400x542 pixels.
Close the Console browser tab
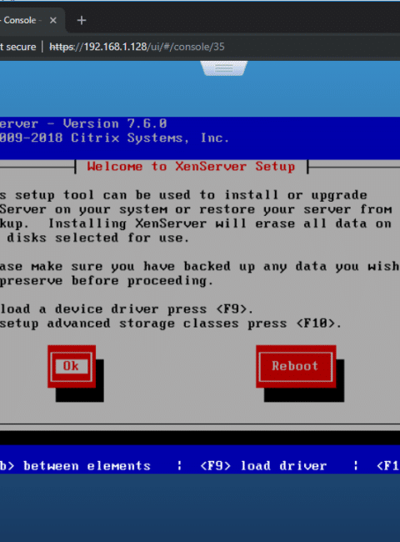point(52,20)
